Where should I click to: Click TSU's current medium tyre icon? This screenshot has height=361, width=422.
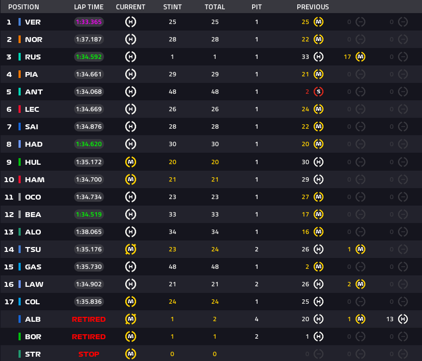[131, 249]
